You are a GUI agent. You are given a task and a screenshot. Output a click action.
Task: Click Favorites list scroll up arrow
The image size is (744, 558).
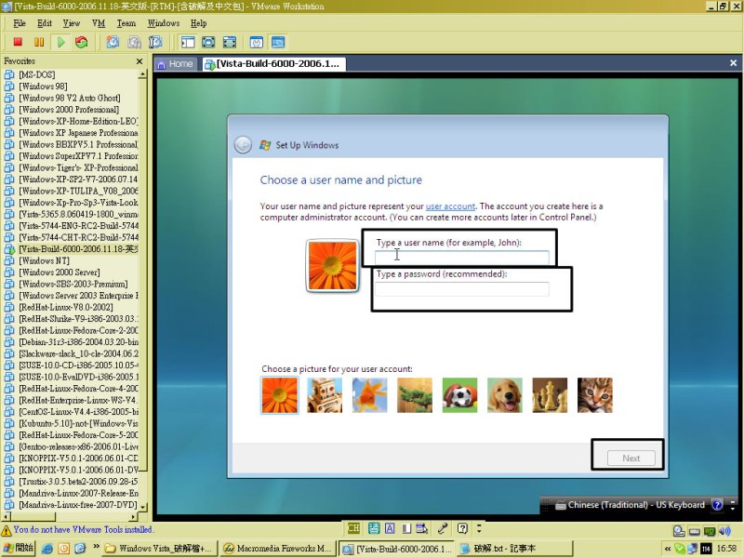[143, 74]
